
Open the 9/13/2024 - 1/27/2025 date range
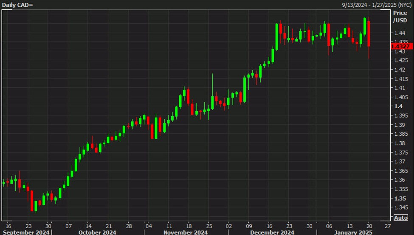point(377,4)
